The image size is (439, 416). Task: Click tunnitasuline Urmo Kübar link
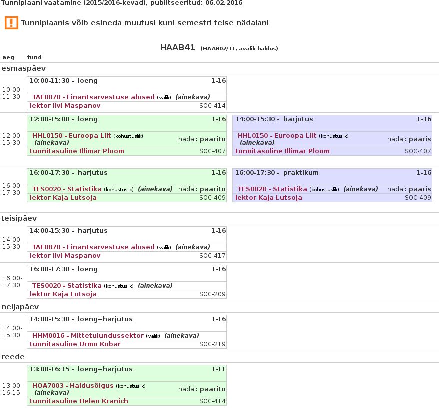pyautogui.click(x=72, y=344)
